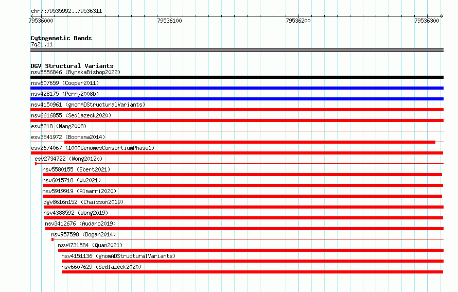Click the 79536100 ruler tick label
This screenshot has height=292, width=458.
[169, 21]
